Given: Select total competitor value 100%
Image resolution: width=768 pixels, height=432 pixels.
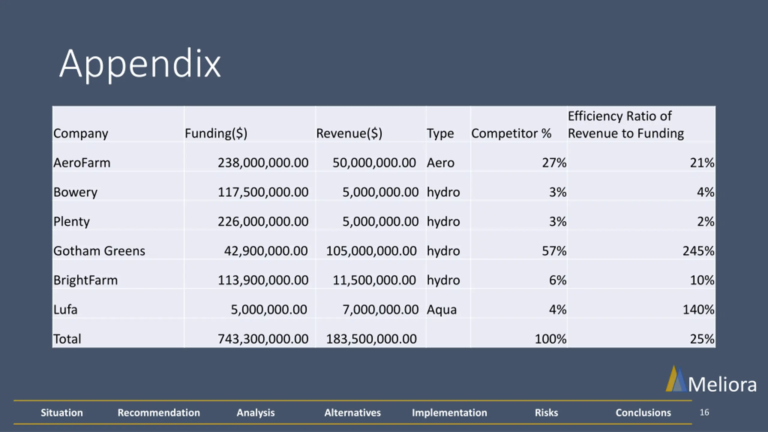Looking at the screenshot, I should [551, 339].
